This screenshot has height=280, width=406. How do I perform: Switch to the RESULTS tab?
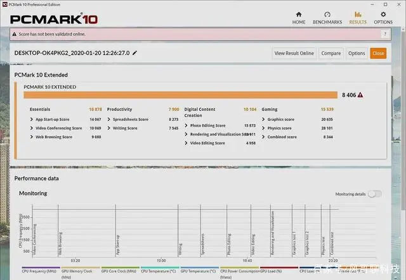point(358,18)
